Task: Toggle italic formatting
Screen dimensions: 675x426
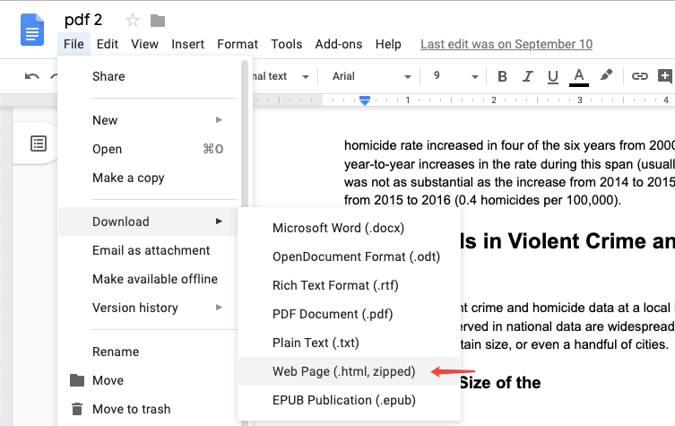Action: (528, 76)
